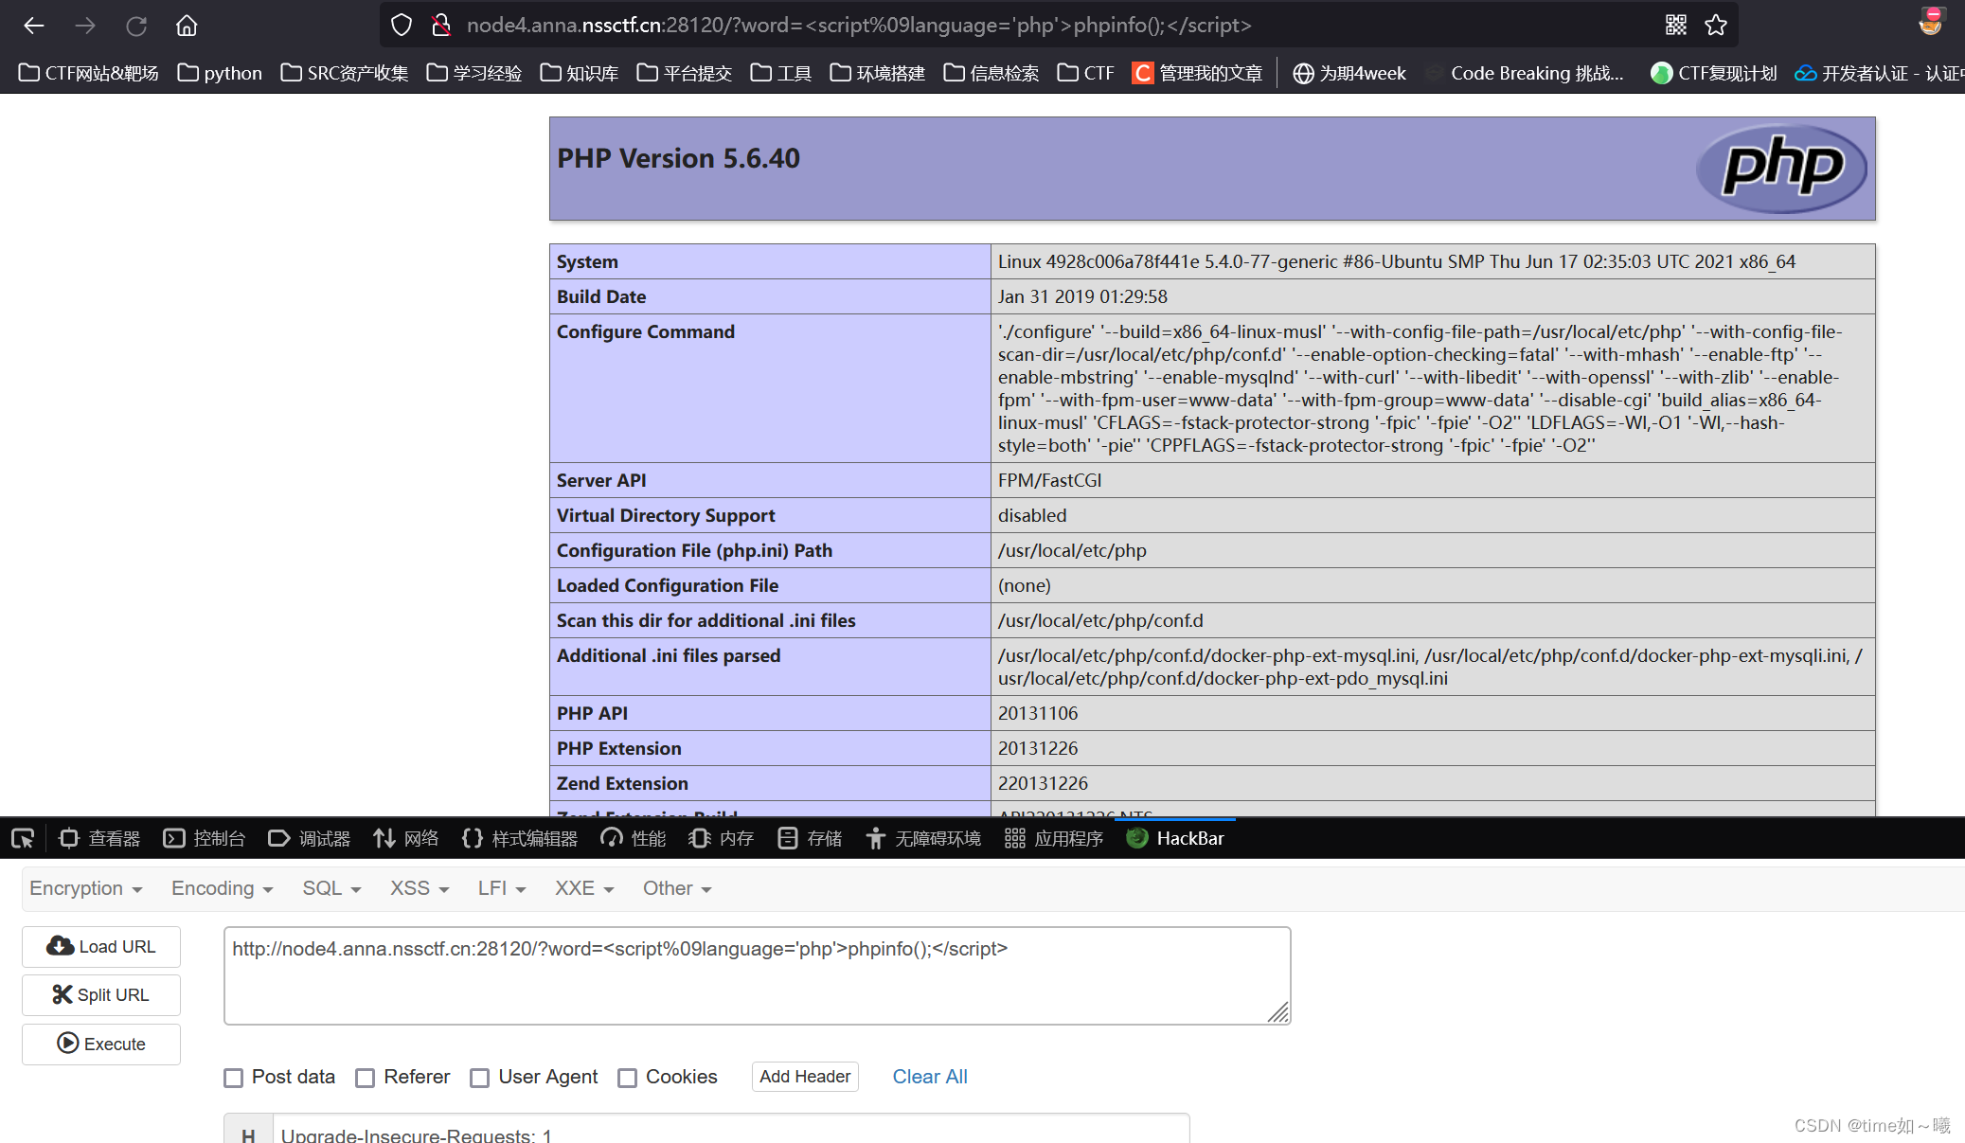This screenshot has height=1143, width=1965.
Task: Open the 无障碍环境 accessibility tab
Action: 923,838
